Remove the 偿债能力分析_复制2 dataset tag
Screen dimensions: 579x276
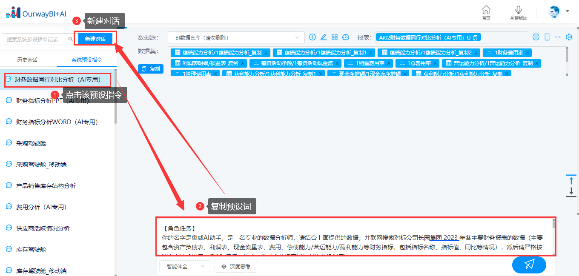[476, 53]
